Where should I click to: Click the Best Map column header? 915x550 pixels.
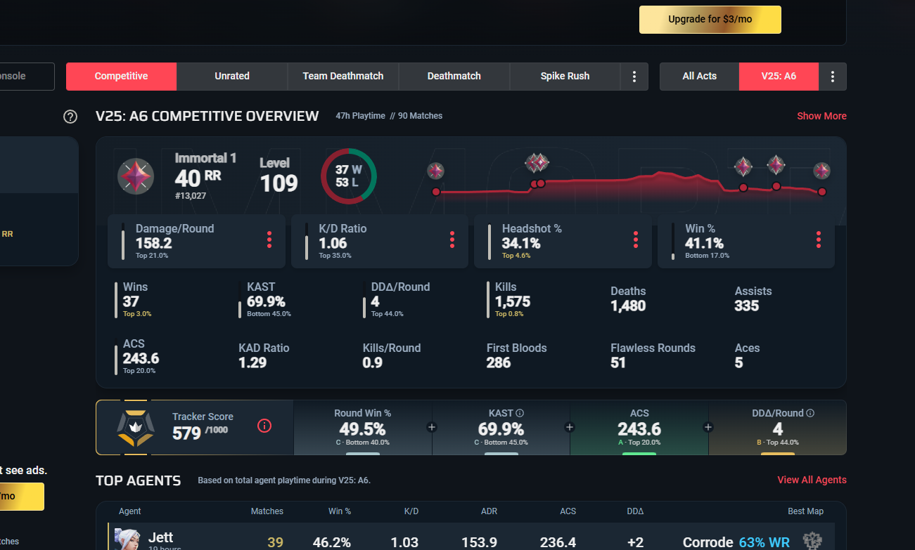805,511
